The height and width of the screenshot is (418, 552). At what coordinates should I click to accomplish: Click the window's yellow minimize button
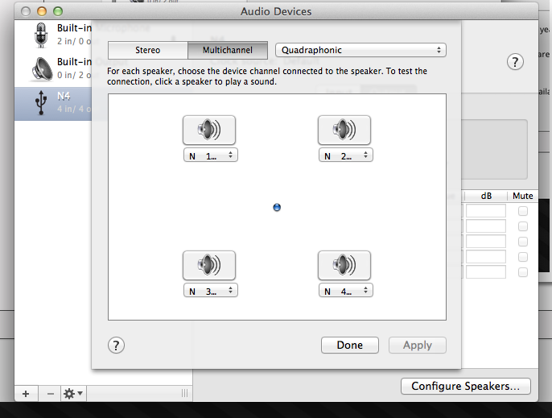coord(42,11)
